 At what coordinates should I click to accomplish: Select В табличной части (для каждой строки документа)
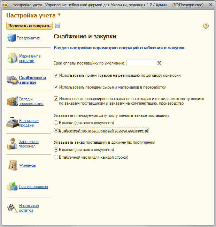pos(56,130)
